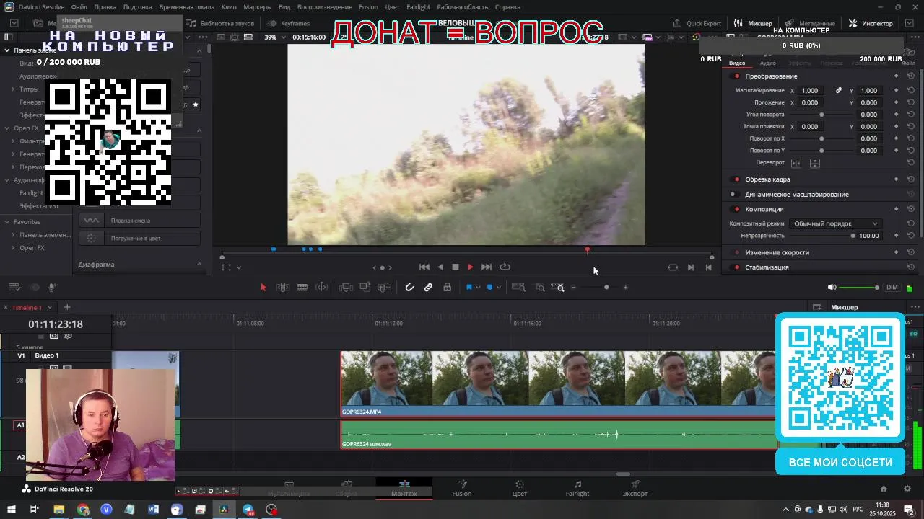Open the Keyframes panel button
Viewport: 924px width, 519px height.
(289, 23)
